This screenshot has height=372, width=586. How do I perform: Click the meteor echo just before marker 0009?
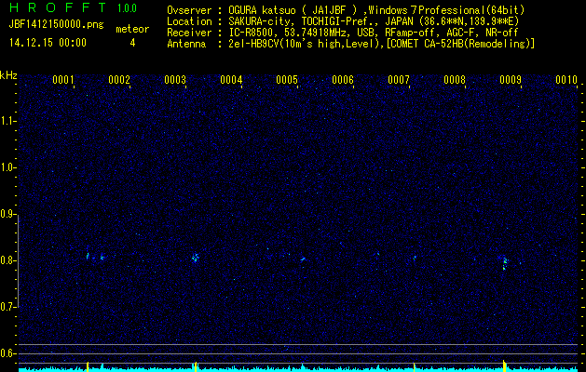point(505,262)
